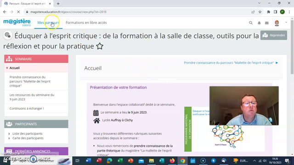Open the Chrome profile P avatar
Viewport: 294px width, 165px height.
[x=282, y=12]
